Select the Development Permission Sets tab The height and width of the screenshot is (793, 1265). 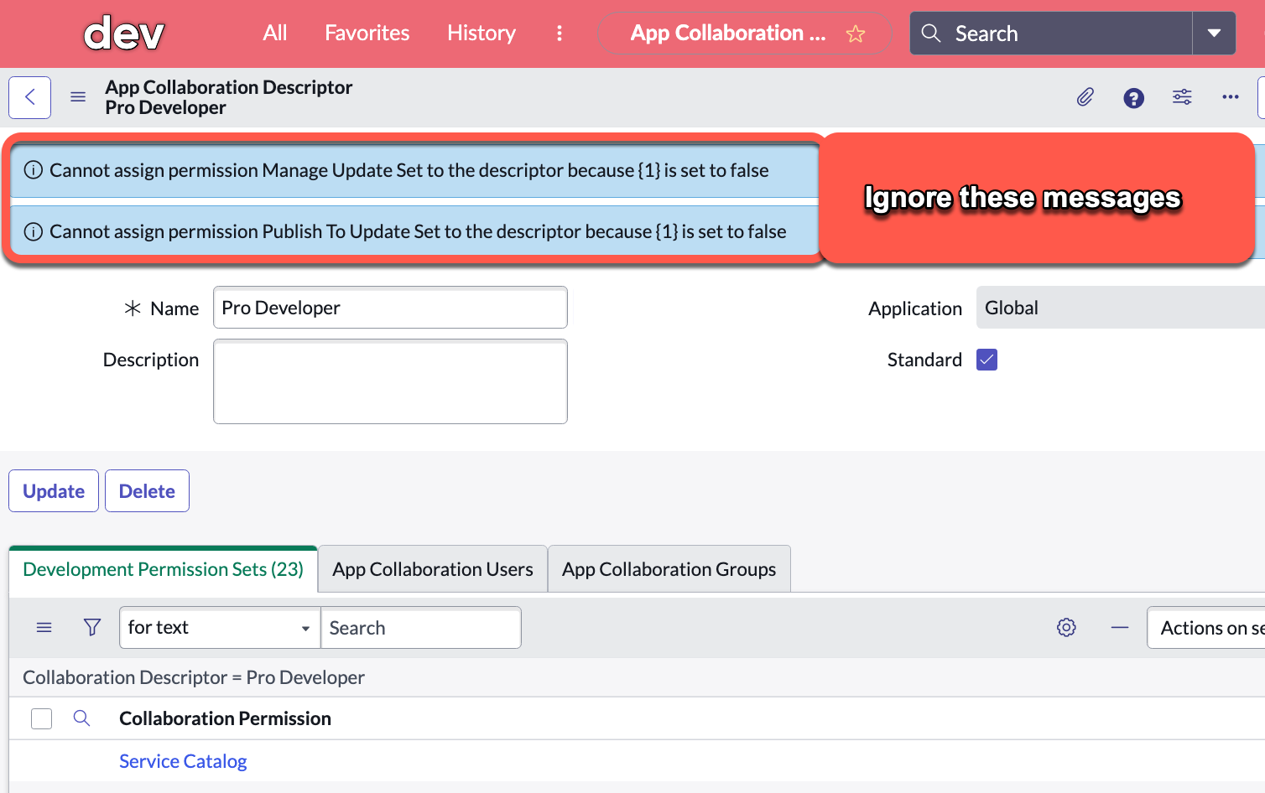click(164, 569)
